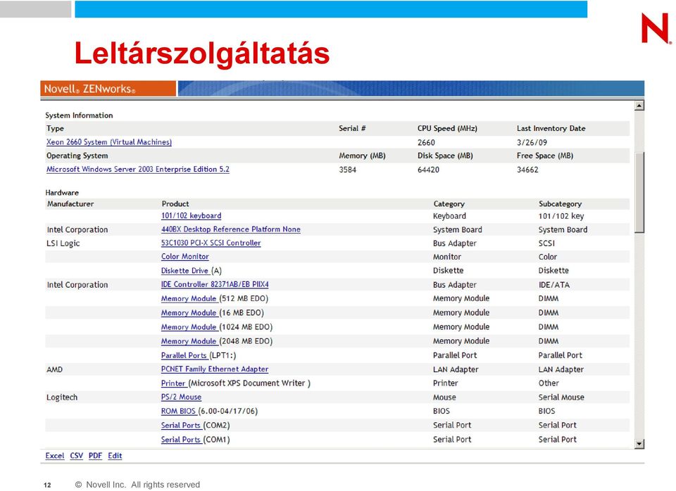This screenshot has height=491, width=676.
Task: Export the report as CSV
Action: (x=76, y=456)
